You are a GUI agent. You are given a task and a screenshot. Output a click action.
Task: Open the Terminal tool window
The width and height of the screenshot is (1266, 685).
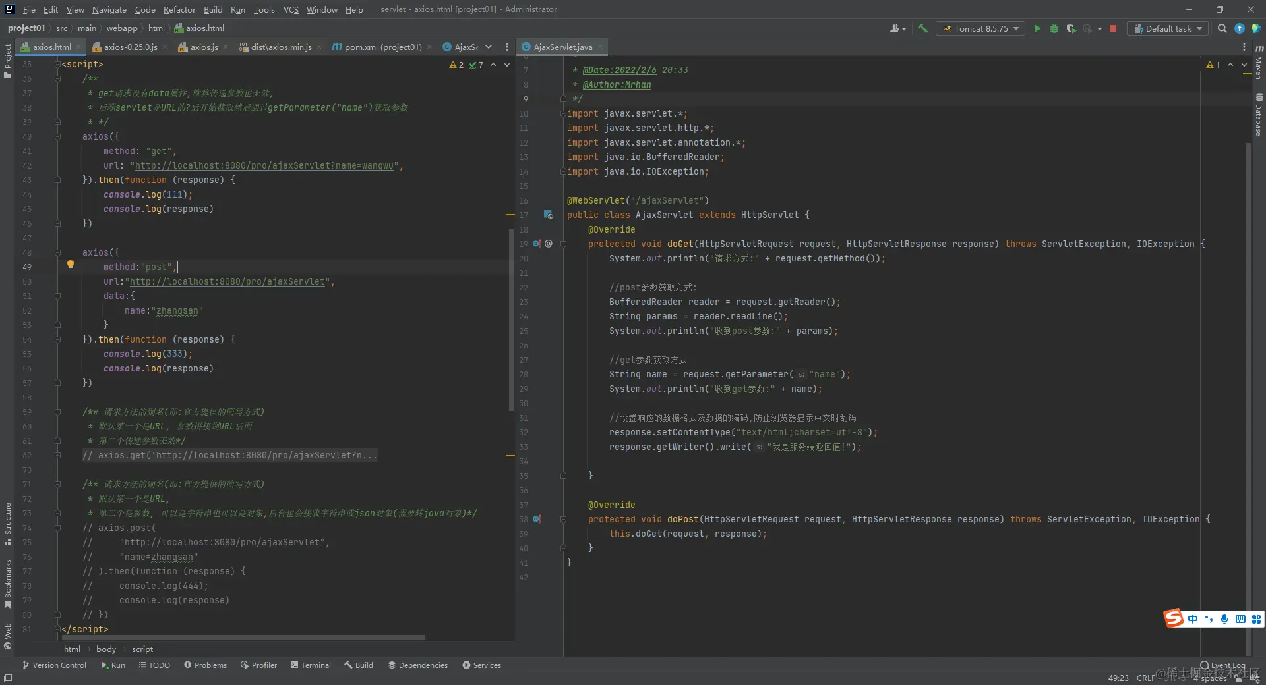tap(311, 665)
